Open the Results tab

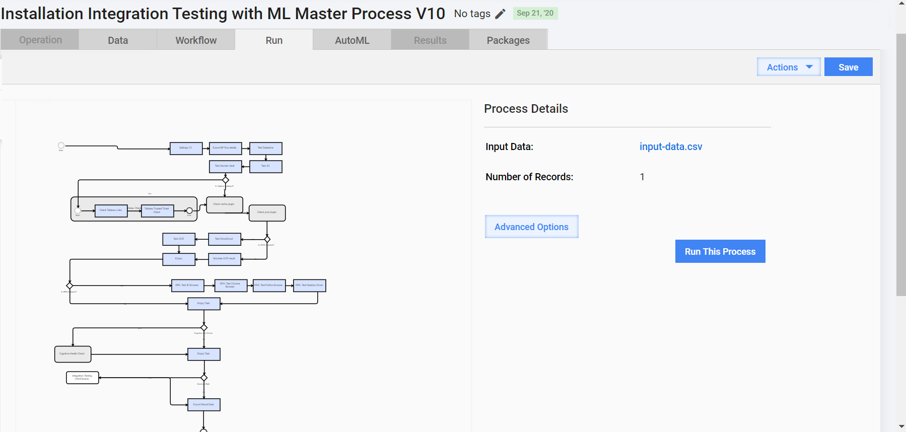click(x=430, y=40)
